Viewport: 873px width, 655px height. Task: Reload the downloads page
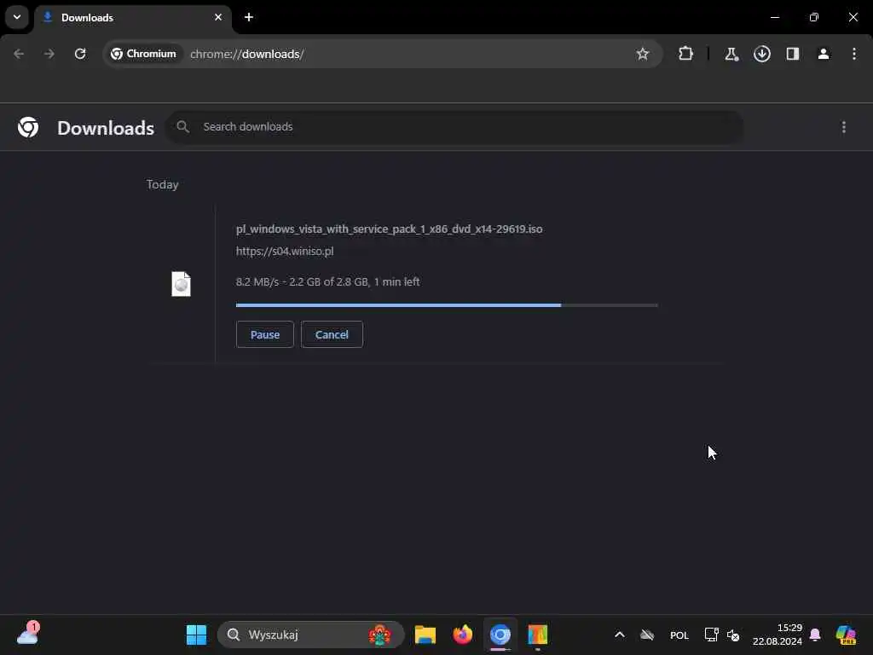80,54
